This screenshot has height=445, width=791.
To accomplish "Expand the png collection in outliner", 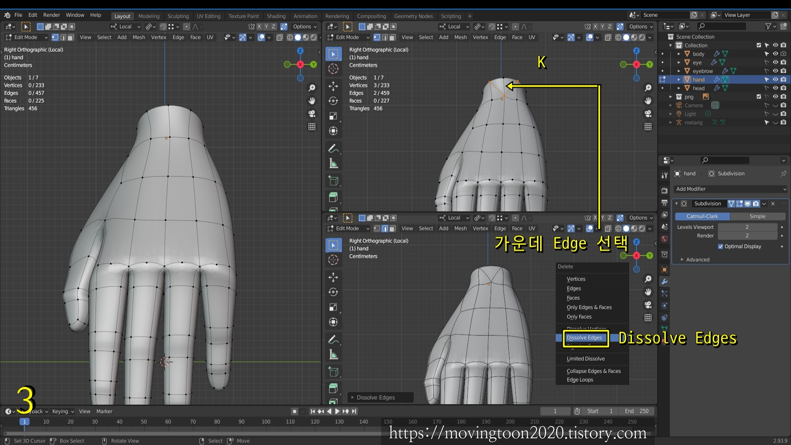I will (671, 97).
